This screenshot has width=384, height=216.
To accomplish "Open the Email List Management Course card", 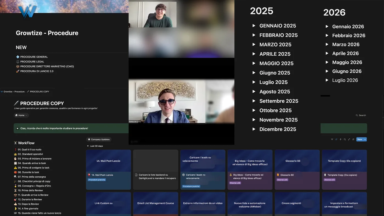I will 156,204.
